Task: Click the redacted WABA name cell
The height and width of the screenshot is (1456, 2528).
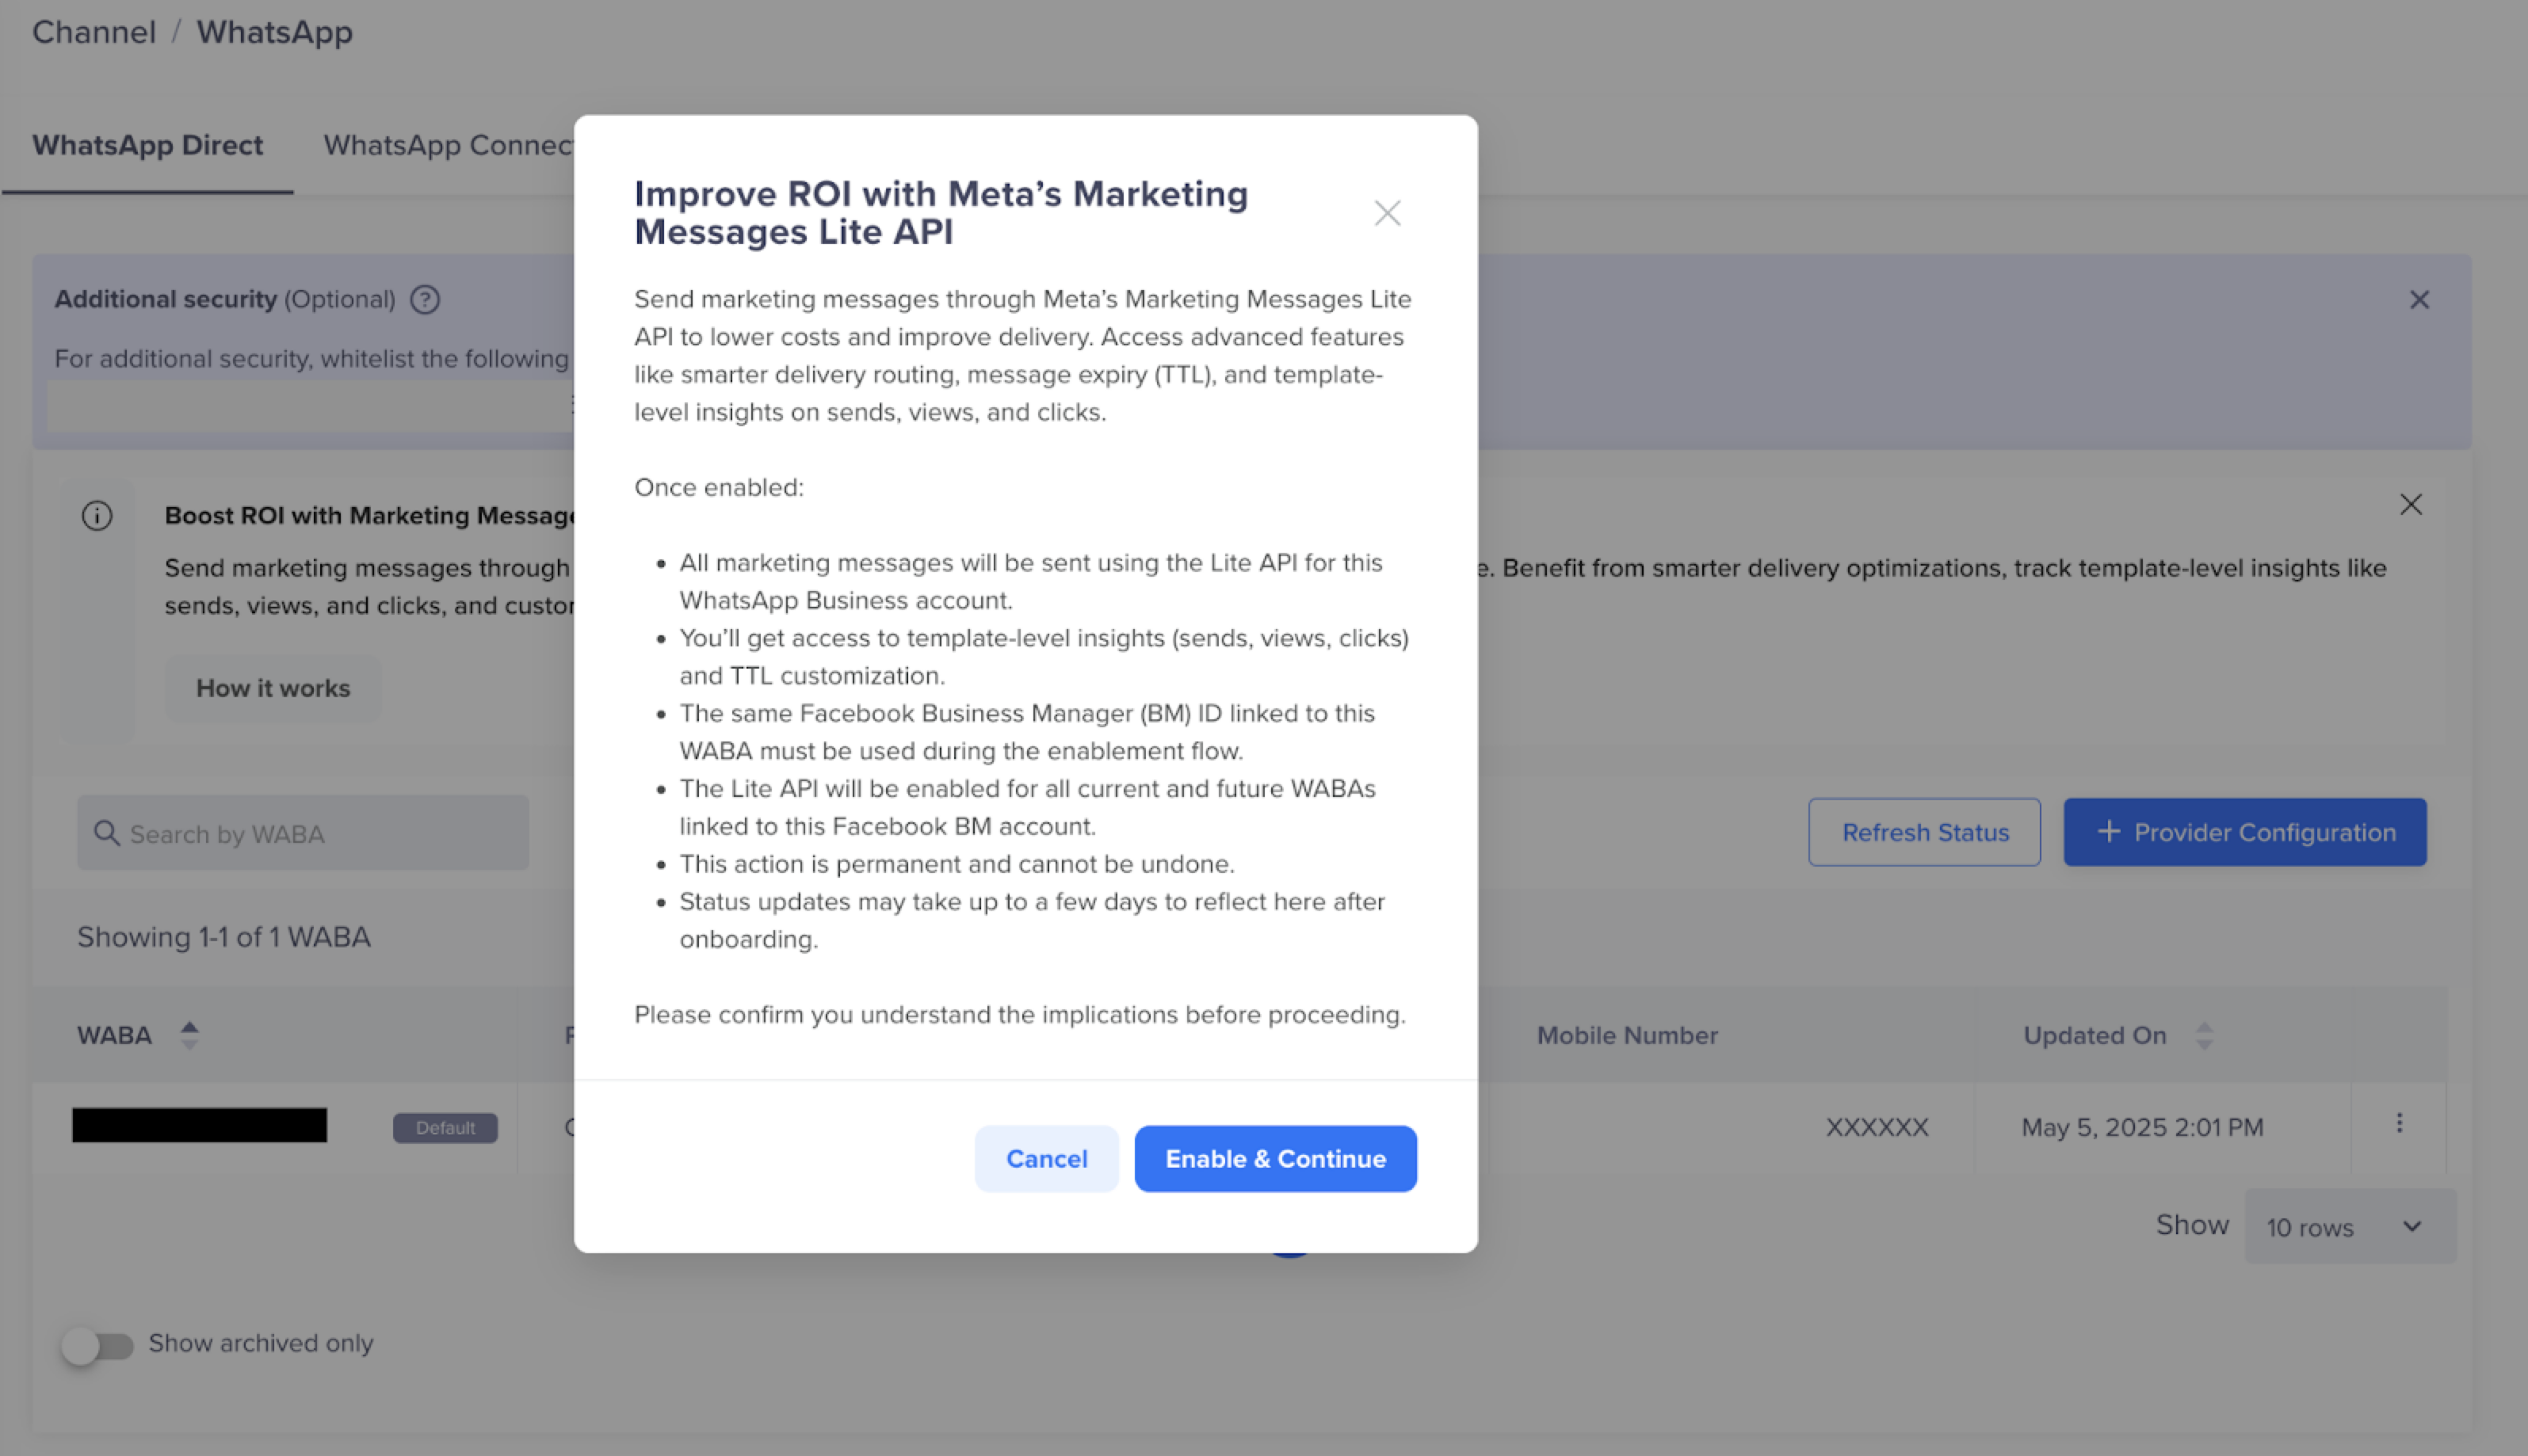Action: pyautogui.click(x=199, y=1125)
